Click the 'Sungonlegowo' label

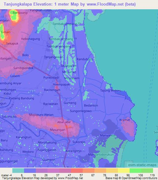point(81,111)
